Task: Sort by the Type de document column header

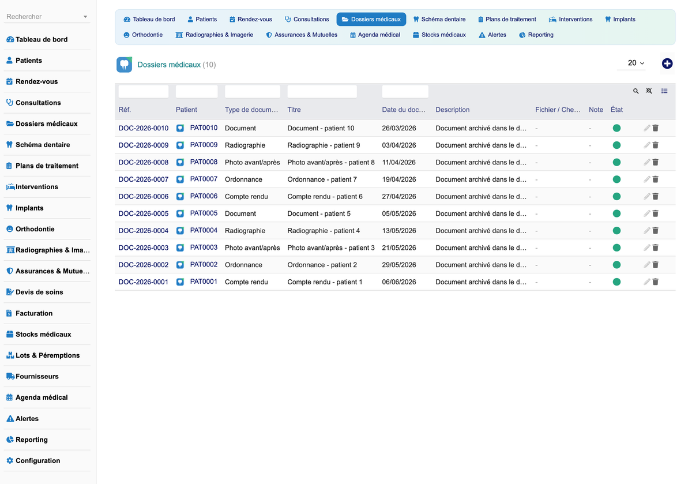Action: pyautogui.click(x=251, y=110)
